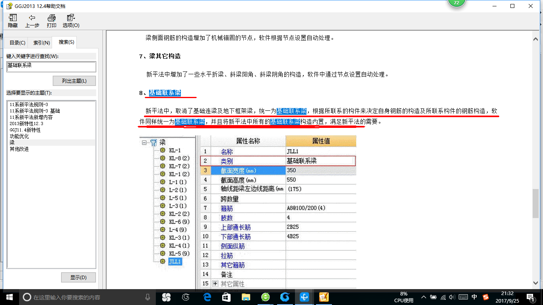Click the 列出主题(L) button
543x305 pixels.
74,81
